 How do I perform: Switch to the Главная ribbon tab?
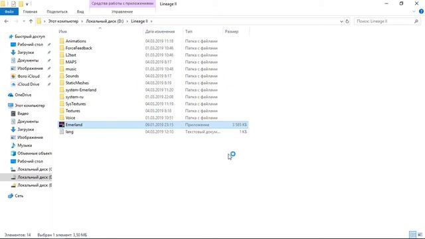tap(30, 12)
